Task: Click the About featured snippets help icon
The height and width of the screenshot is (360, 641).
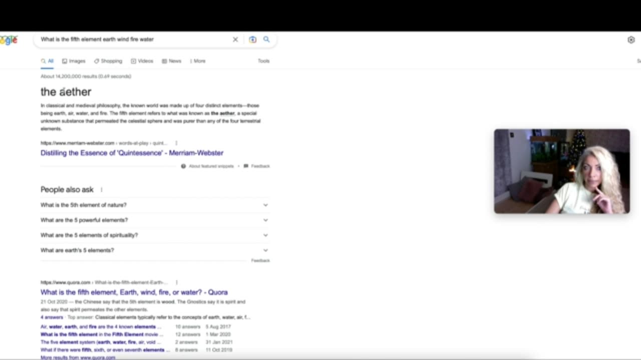Action: tap(183, 166)
